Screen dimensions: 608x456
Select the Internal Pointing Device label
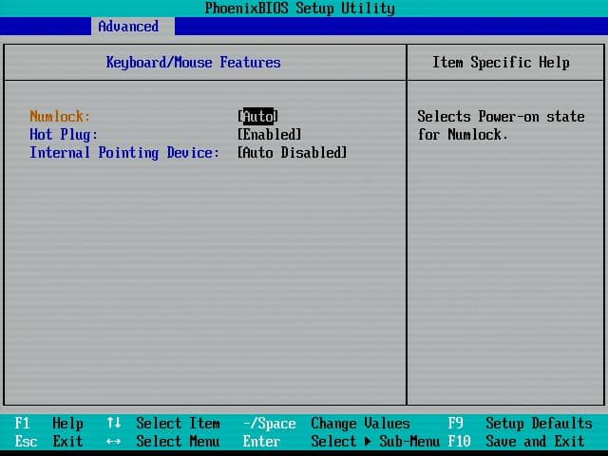pyautogui.click(x=124, y=153)
